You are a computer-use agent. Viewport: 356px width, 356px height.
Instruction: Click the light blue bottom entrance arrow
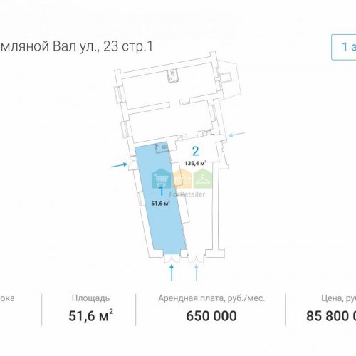tap(196, 273)
